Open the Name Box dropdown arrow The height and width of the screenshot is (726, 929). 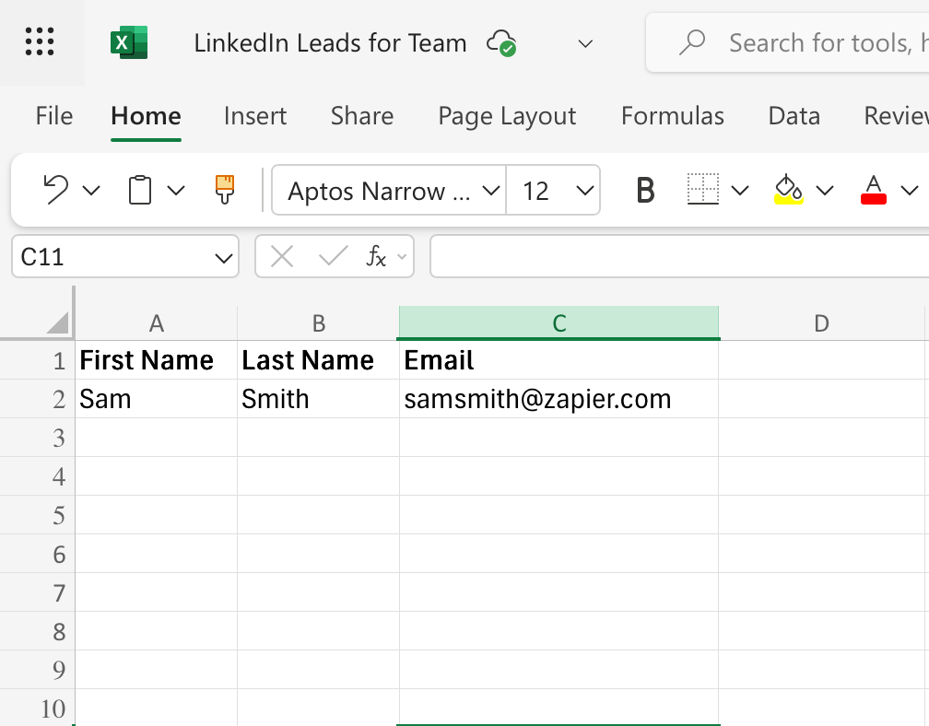(223, 258)
